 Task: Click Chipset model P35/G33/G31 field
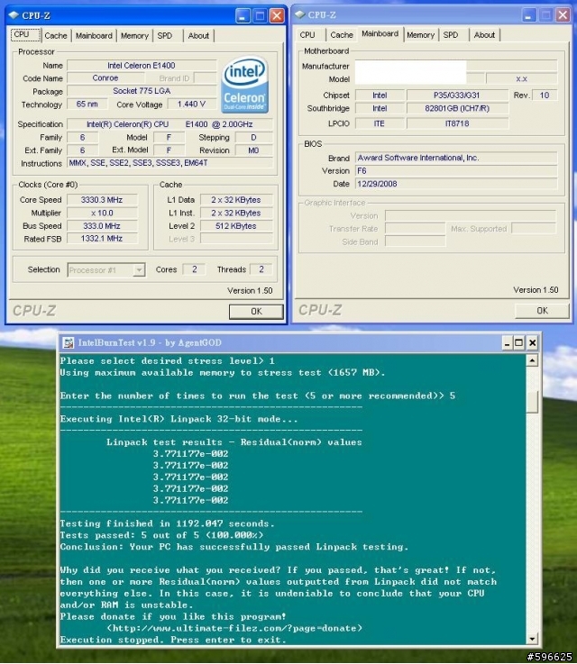(x=457, y=96)
